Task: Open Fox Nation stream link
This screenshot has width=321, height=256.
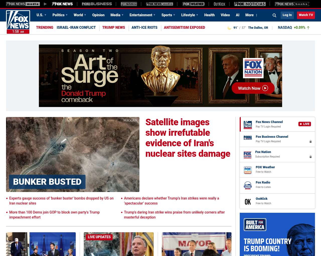Action: pyautogui.click(x=277, y=154)
